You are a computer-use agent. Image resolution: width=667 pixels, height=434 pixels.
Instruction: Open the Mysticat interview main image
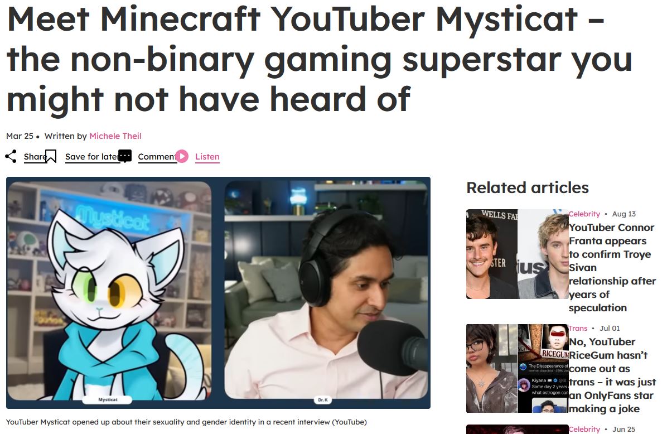pyautogui.click(x=218, y=293)
